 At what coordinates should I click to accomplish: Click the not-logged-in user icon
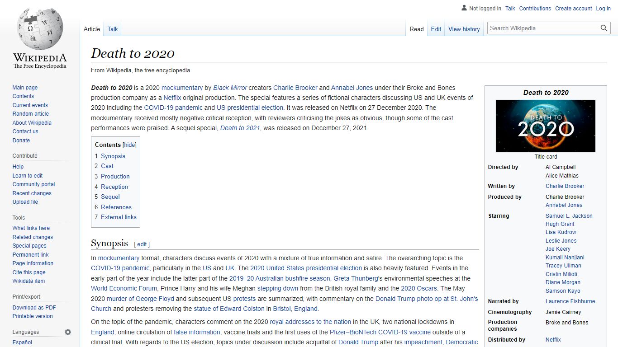464,8
